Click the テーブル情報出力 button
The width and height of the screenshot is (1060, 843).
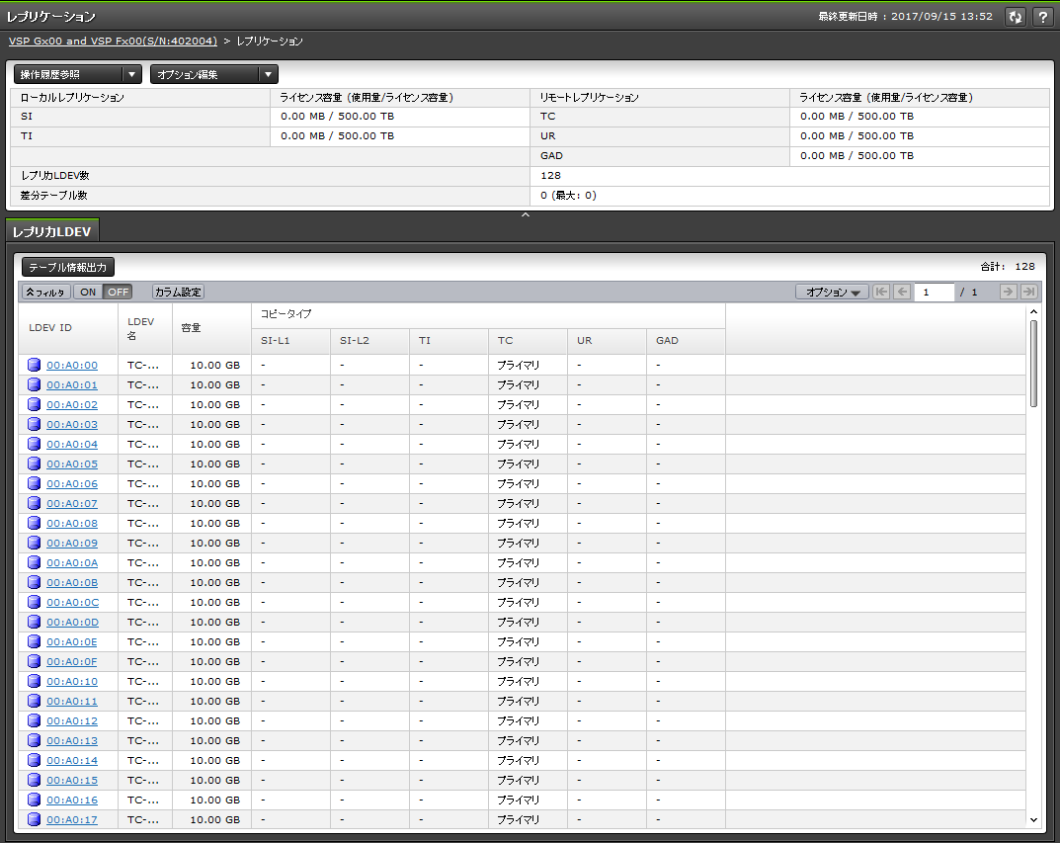[x=68, y=267]
